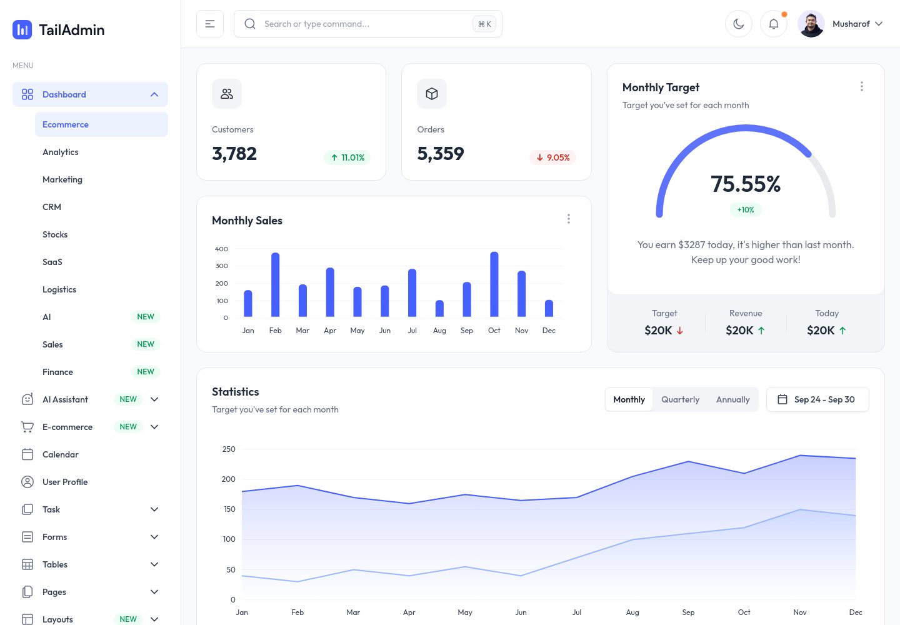The width and height of the screenshot is (900, 625).
Task: Click the Customers group icon
Action: tap(227, 94)
